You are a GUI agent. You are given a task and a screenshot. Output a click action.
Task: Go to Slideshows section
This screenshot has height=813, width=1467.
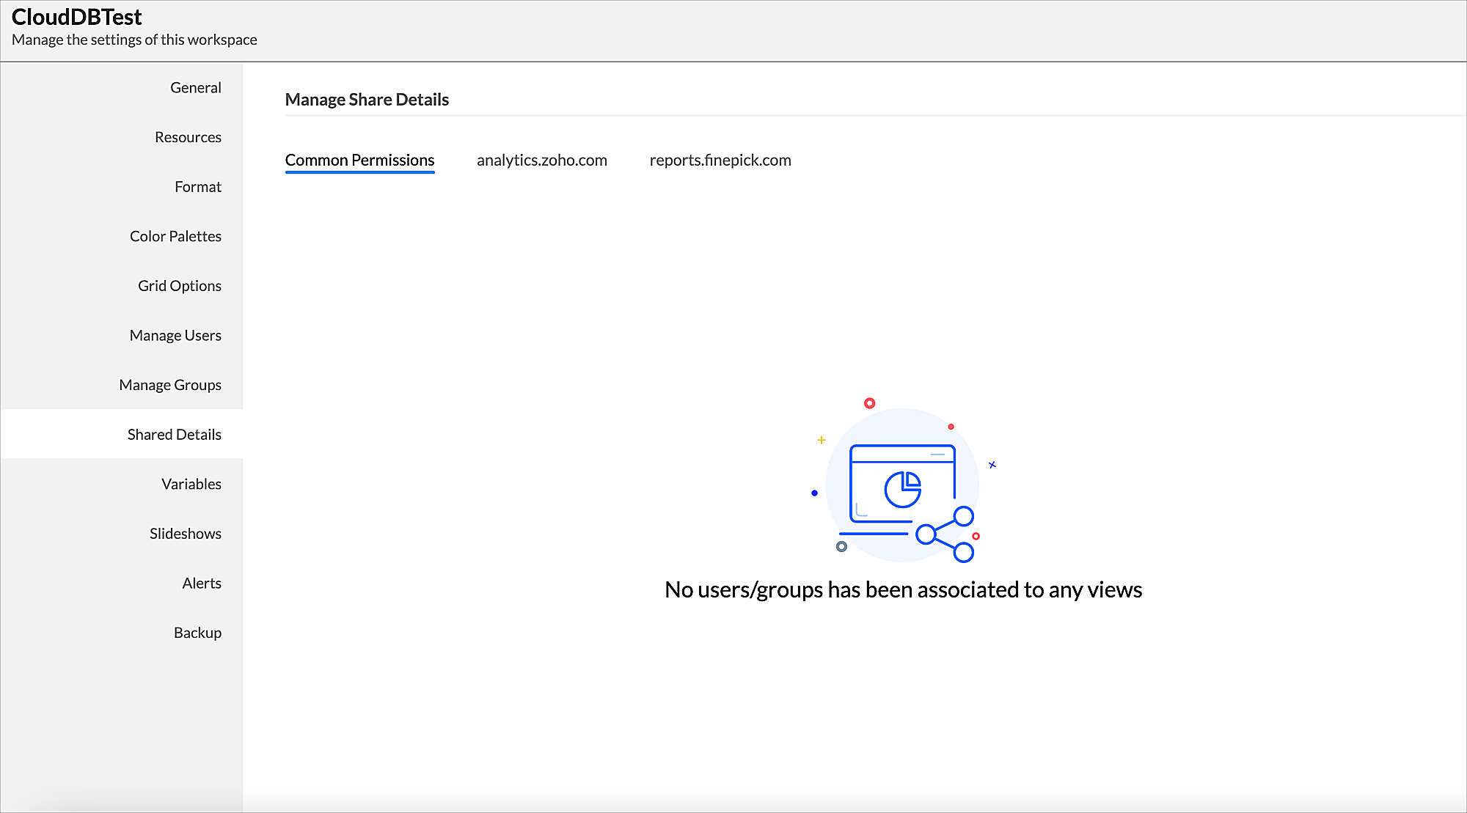point(185,534)
